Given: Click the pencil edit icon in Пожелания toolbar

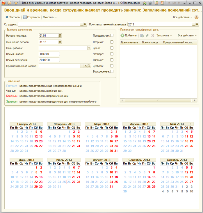Looking at the screenshot, I should click(x=147, y=36).
